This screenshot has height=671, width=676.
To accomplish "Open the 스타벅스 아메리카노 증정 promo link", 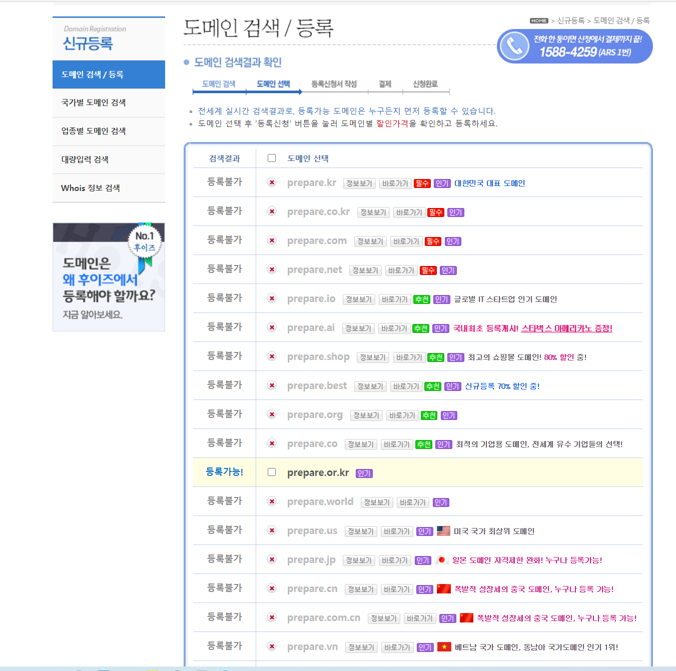I will coord(566,328).
